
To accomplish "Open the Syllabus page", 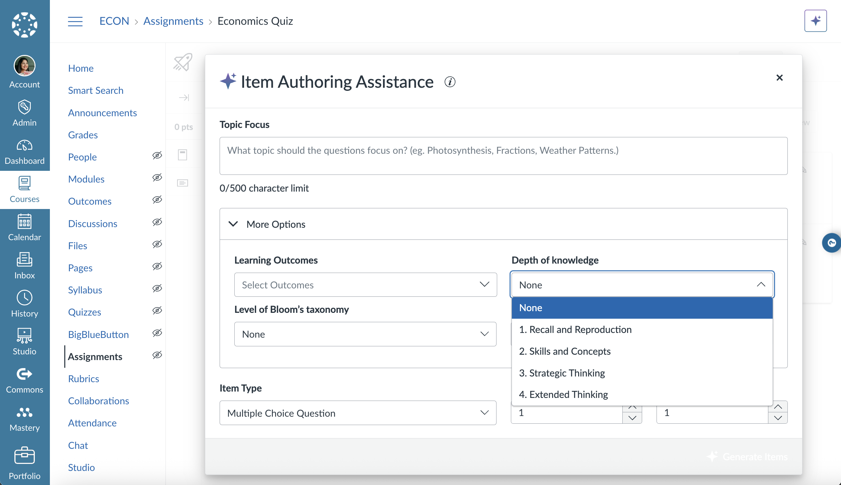I will coord(85,290).
